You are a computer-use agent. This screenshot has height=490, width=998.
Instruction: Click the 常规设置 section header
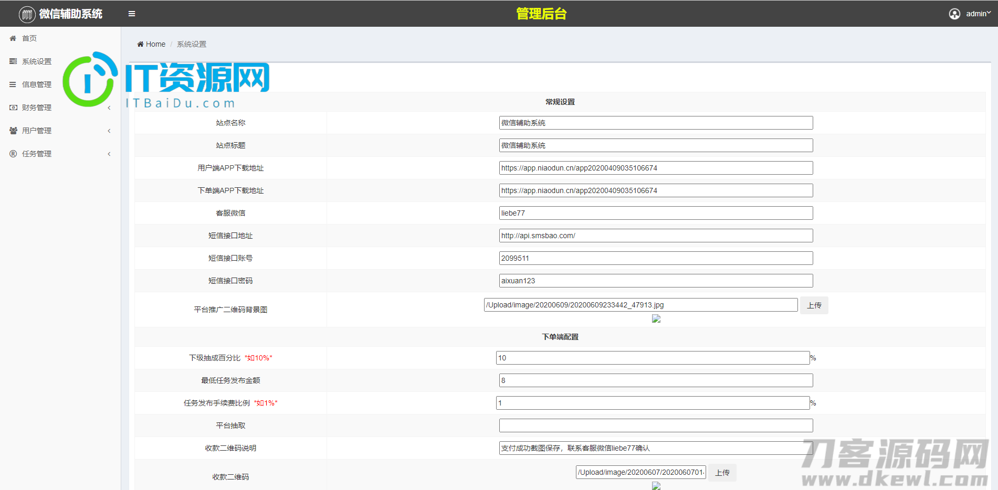coord(560,102)
